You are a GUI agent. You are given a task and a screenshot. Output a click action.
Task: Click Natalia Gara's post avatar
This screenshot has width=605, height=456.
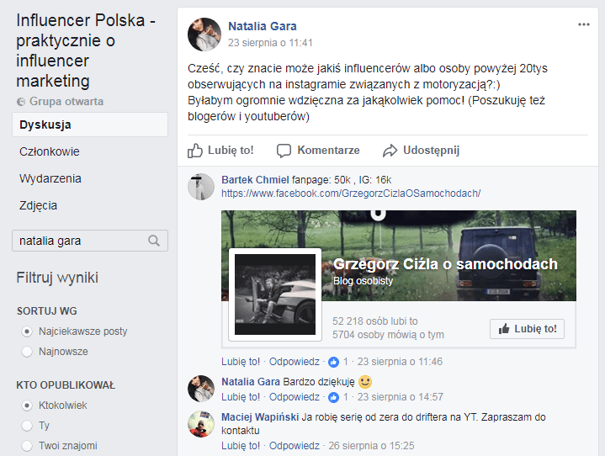coord(204,34)
